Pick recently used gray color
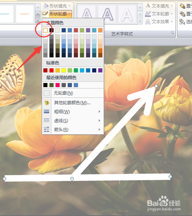The image size is (192, 216). (64, 85)
